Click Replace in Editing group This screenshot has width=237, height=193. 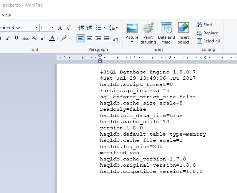tap(207, 33)
